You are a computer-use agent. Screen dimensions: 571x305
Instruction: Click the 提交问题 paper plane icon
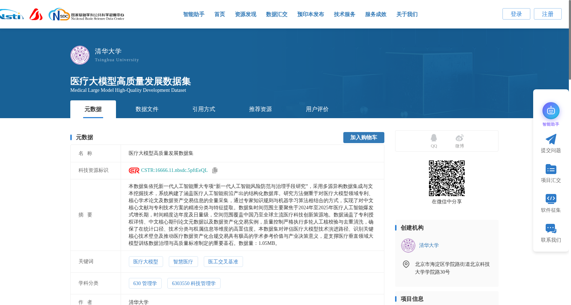point(551,139)
